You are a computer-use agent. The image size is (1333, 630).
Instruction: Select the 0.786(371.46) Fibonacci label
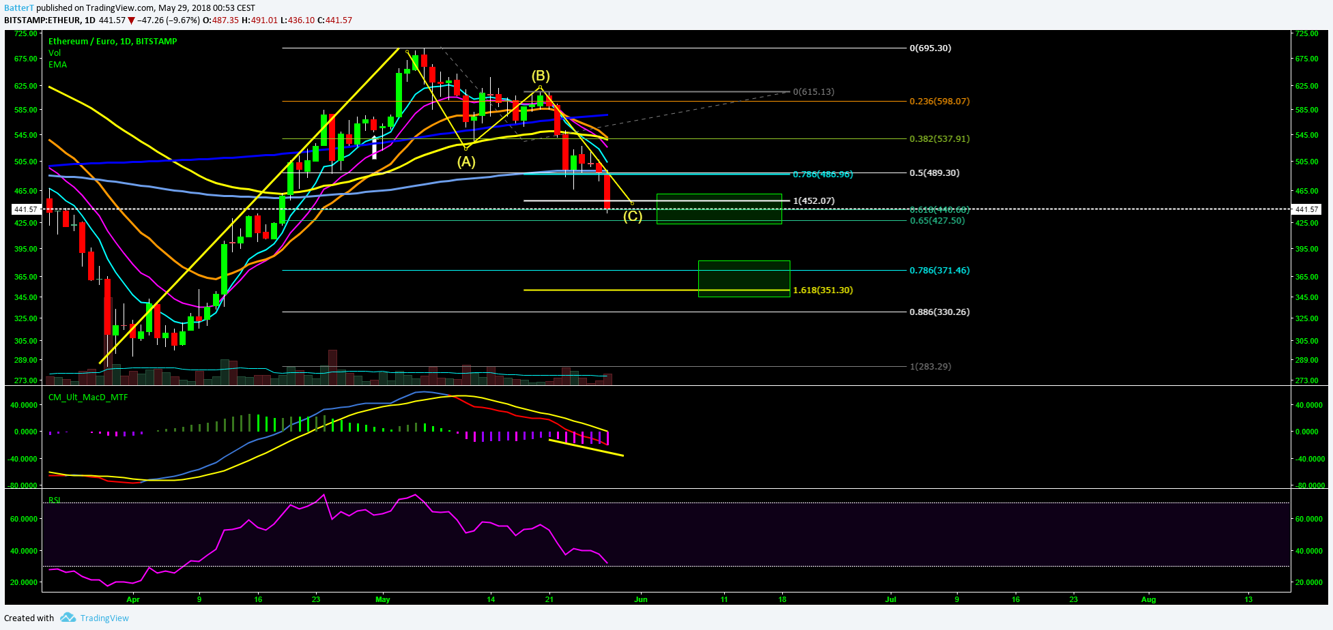[940, 271]
